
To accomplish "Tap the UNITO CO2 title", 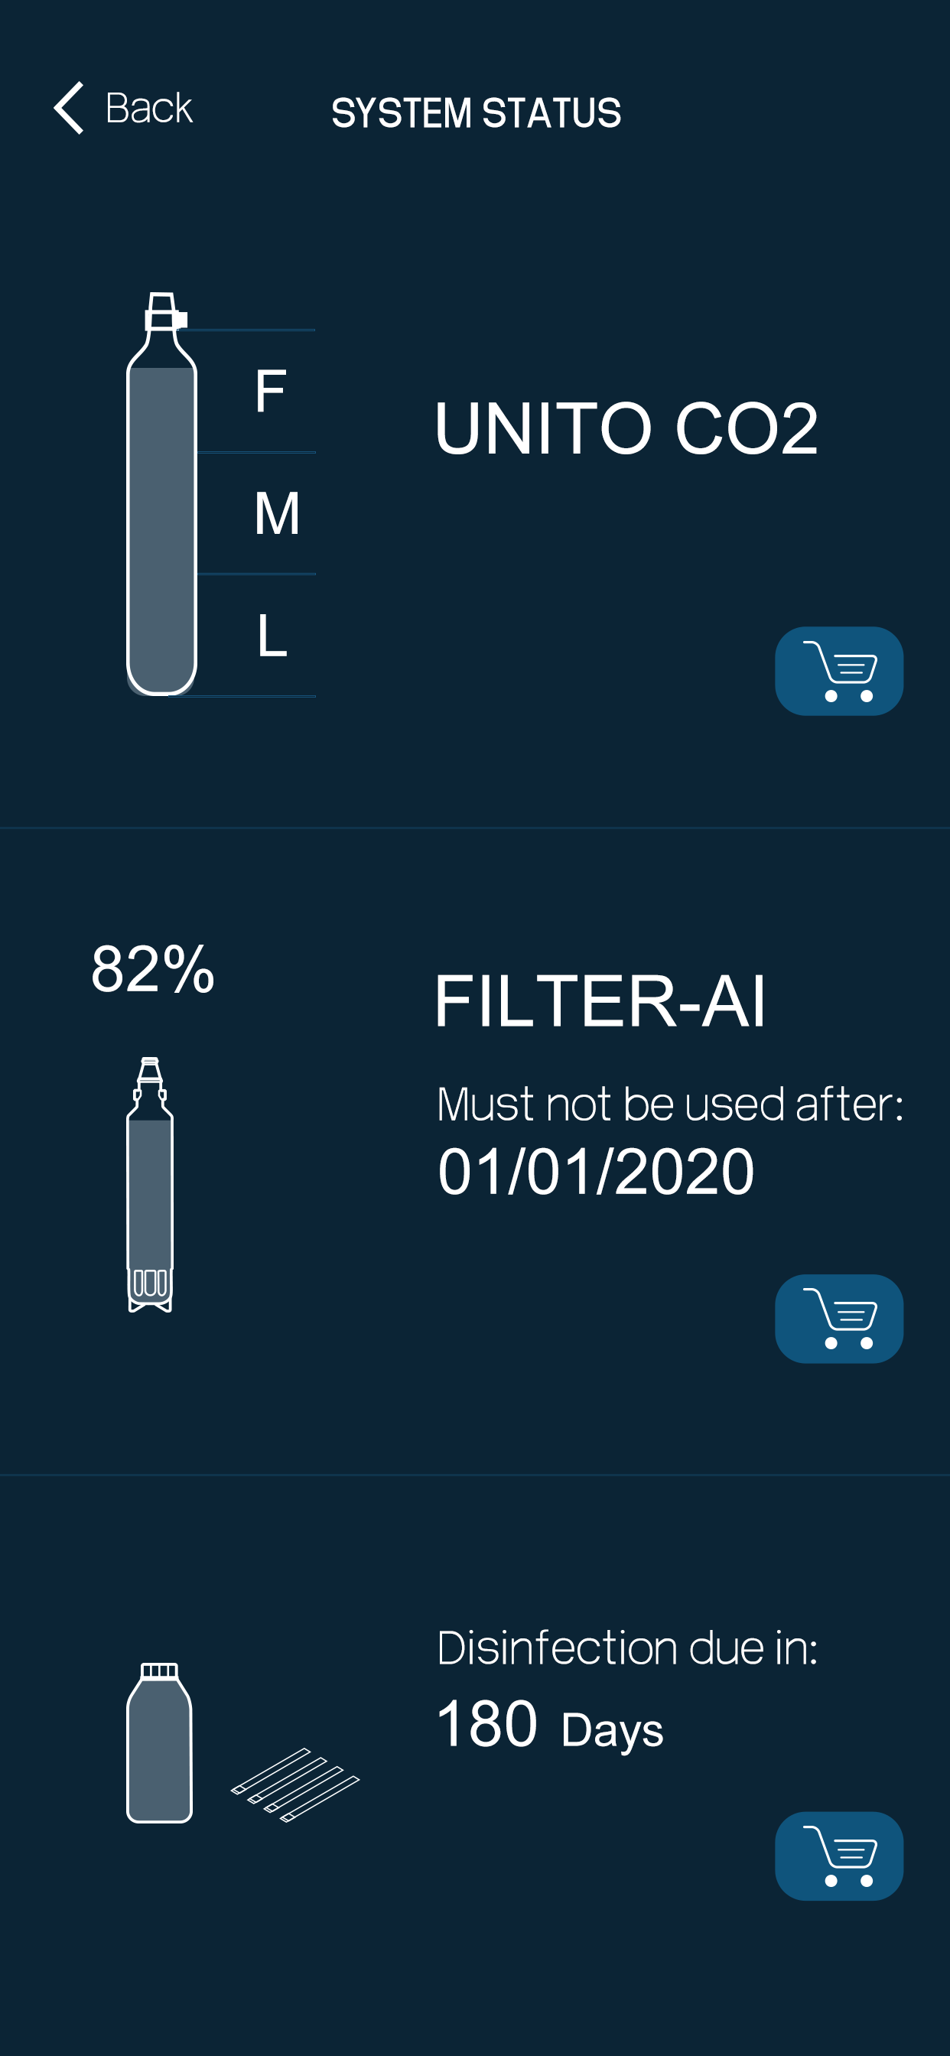I will coord(626,428).
